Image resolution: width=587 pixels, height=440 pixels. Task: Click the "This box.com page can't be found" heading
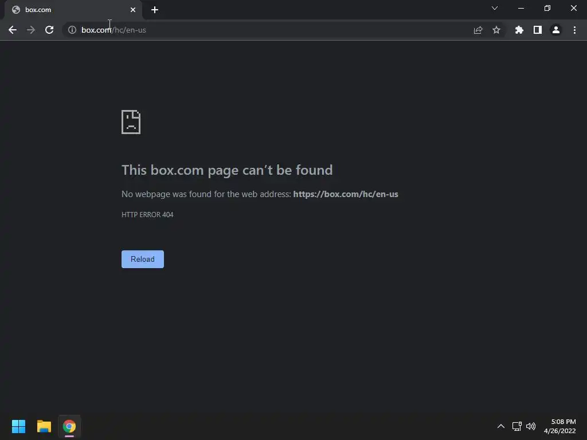(227, 170)
